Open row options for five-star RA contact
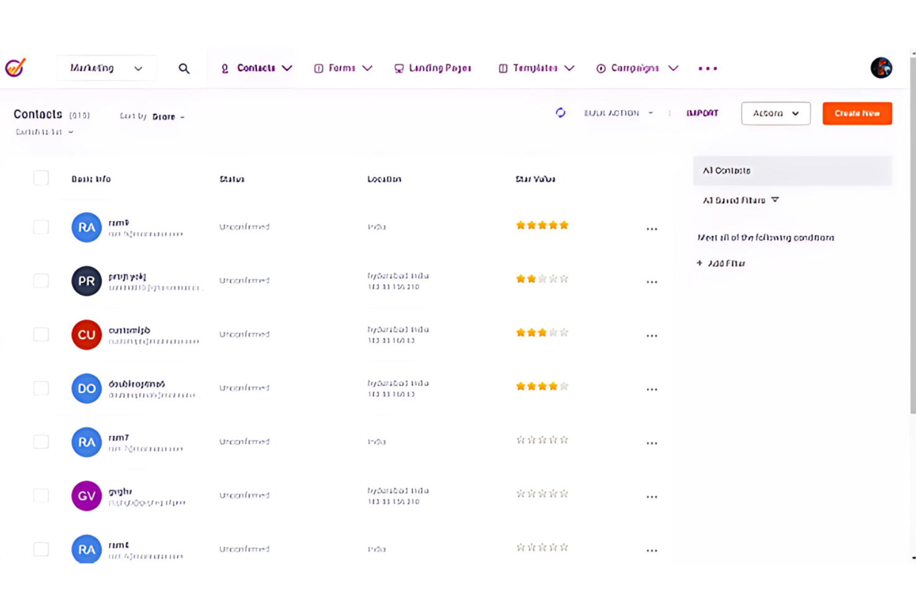The height and width of the screenshot is (611, 916). coord(652,228)
